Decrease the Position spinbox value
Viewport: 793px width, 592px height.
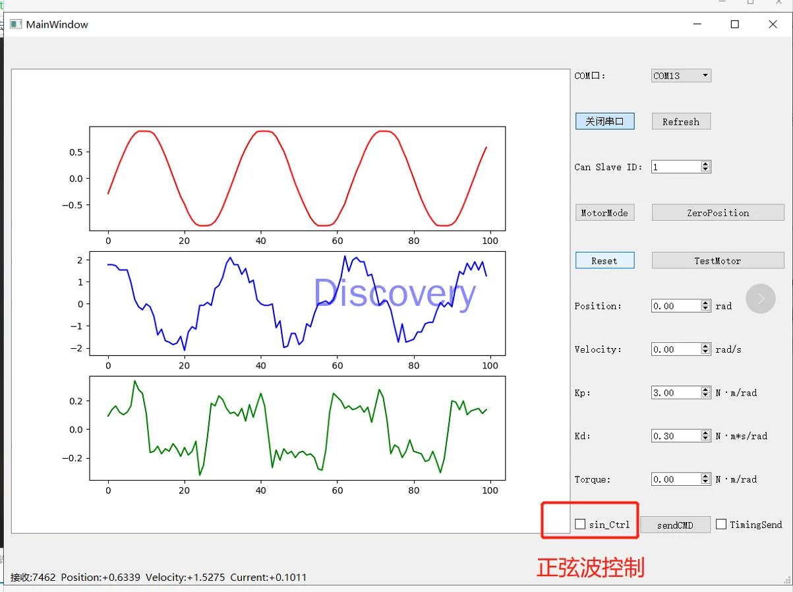706,309
